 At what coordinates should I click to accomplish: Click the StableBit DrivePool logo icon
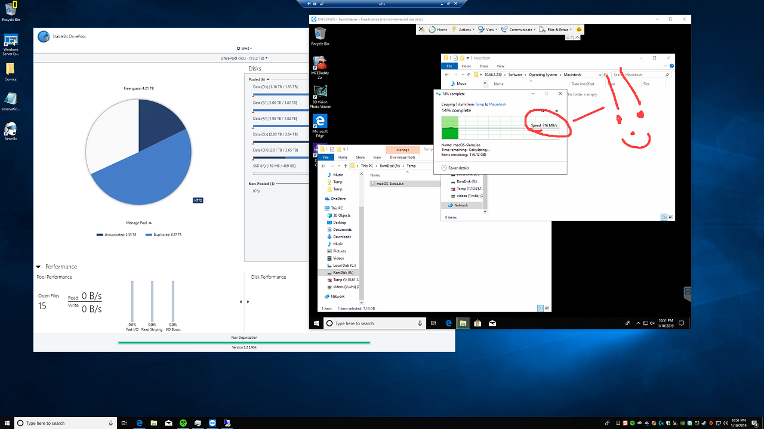pyautogui.click(x=44, y=37)
